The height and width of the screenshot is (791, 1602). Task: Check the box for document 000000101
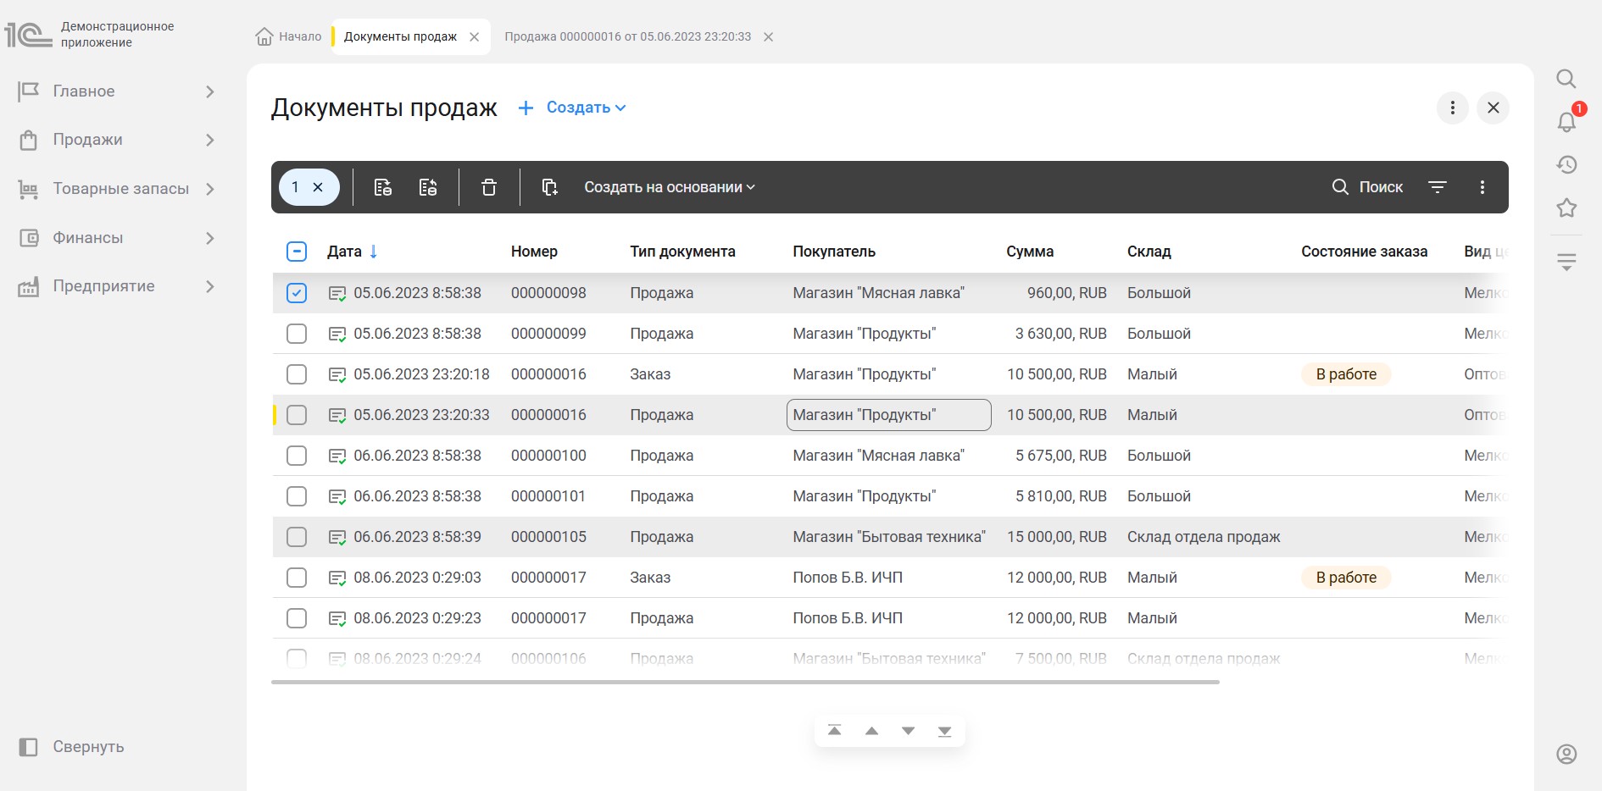coord(297,496)
